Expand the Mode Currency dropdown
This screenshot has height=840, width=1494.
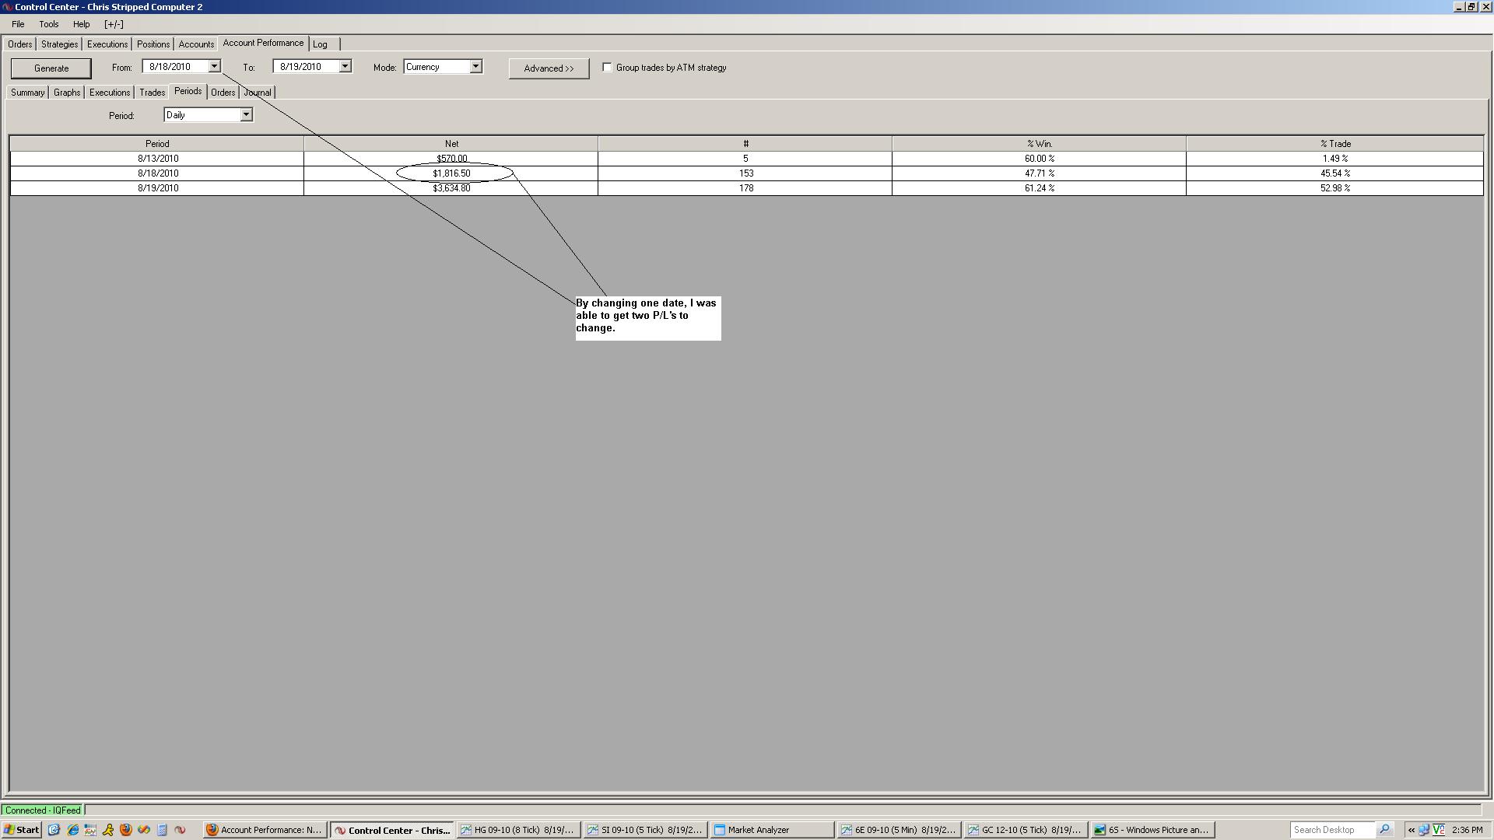click(475, 67)
